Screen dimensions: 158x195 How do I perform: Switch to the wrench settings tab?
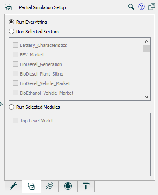click(13, 186)
